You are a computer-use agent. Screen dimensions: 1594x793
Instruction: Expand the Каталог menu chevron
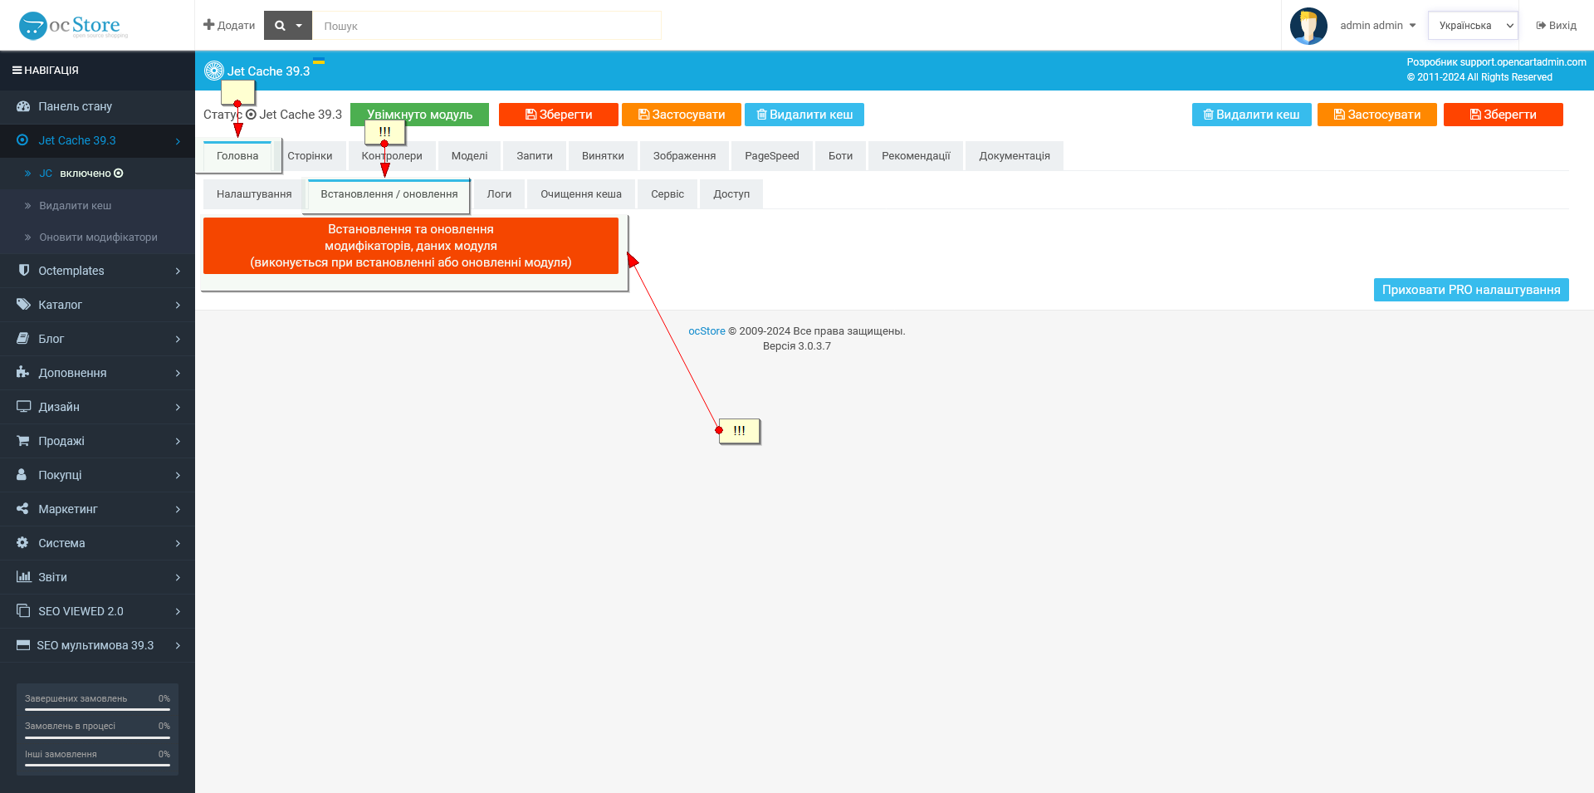click(x=178, y=305)
